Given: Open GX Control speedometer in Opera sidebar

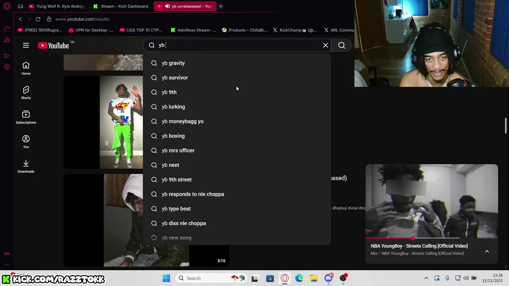Looking at the screenshot, I should [x=7, y=29].
